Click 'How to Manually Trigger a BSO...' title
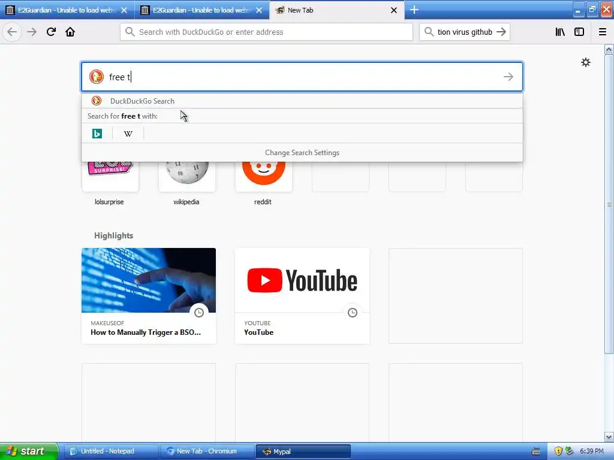The height and width of the screenshot is (460, 614). pos(146,332)
